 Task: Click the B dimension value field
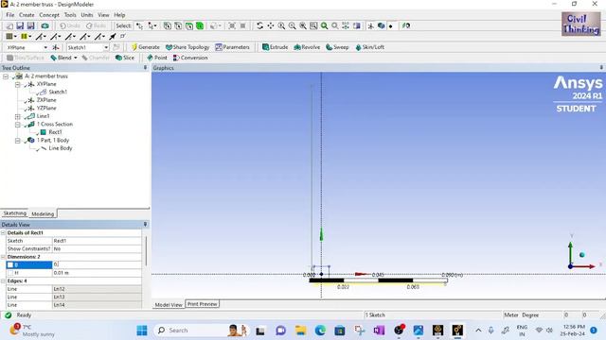point(97,264)
